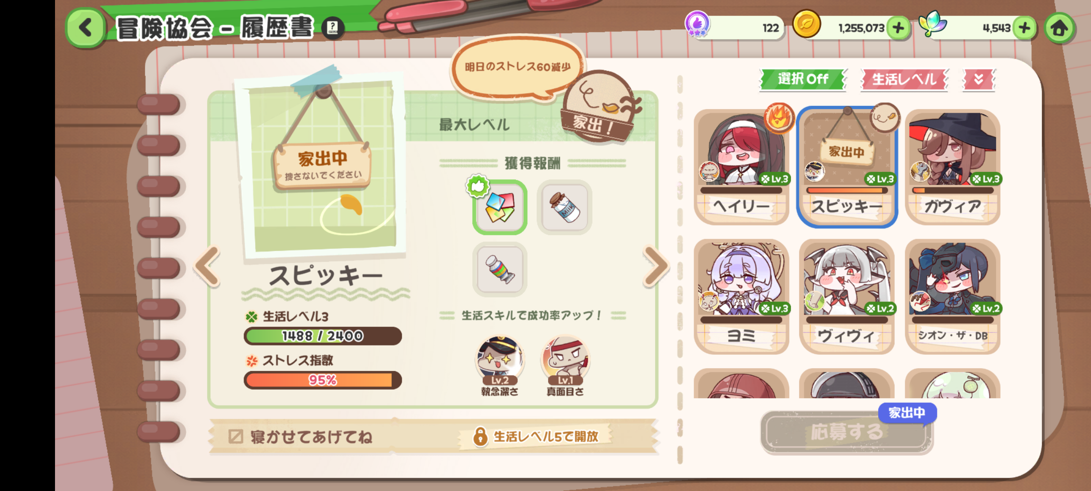Image resolution: width=1091 pixels, height=491 pixels.
Task: Show next character with right arrow
Action: [x=656, y=266]
